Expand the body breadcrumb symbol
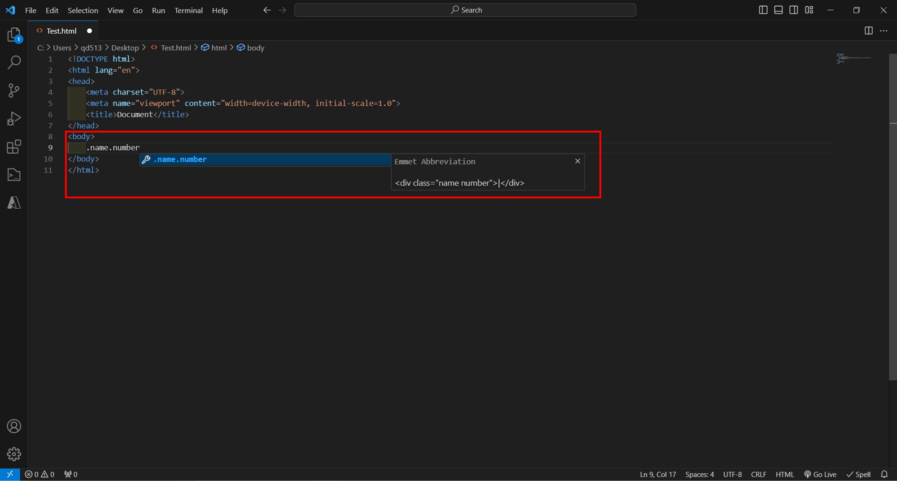897x481 pixels. point(250,47)
